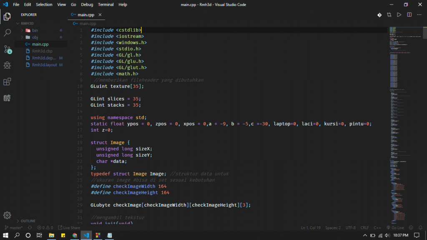Click the Manage gear icon
The width and height of the screenshot is (427, 240).
point(7,215)
